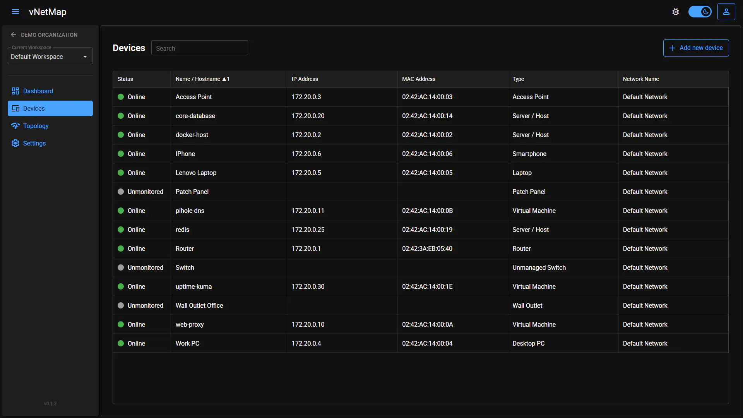Select the Devices menu item
This screenshot has height=418, width=743.
click(x=50, y=108)
